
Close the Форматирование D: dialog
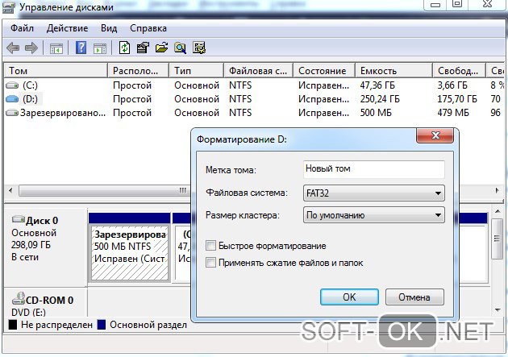click(x=435, y=135)
